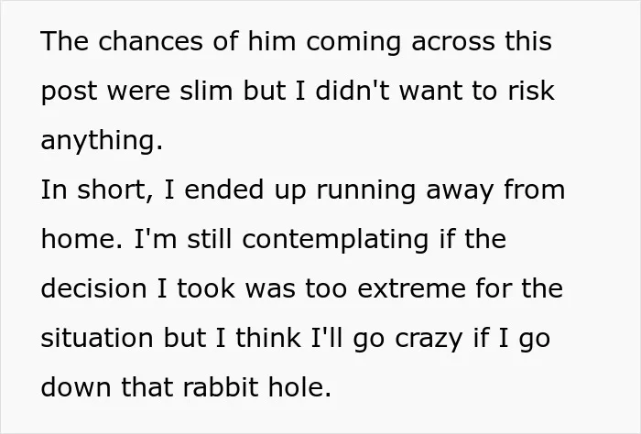Click the word "situation"
The width and height of the screenshot is (641, 434).
click(97, 338)
